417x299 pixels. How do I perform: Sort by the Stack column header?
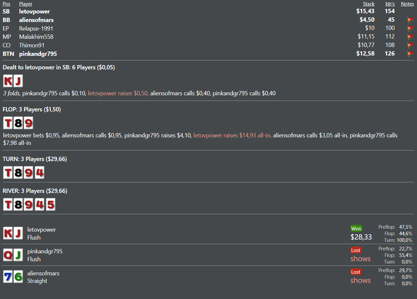coord(369,4)
